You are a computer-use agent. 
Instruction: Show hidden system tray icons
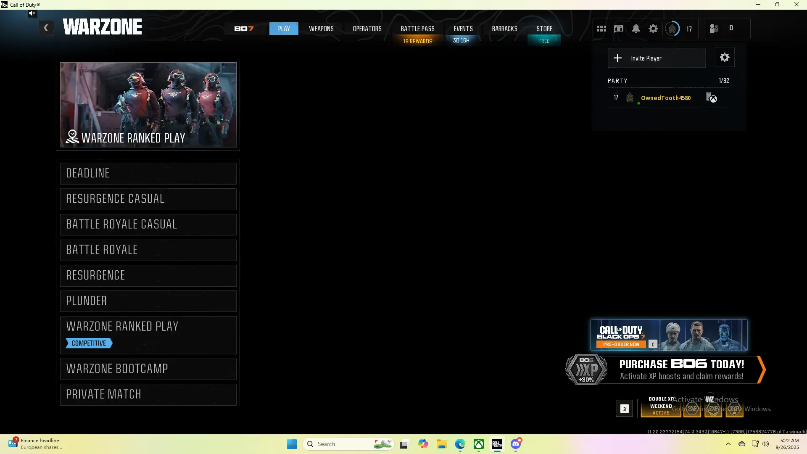click(728, 444)
